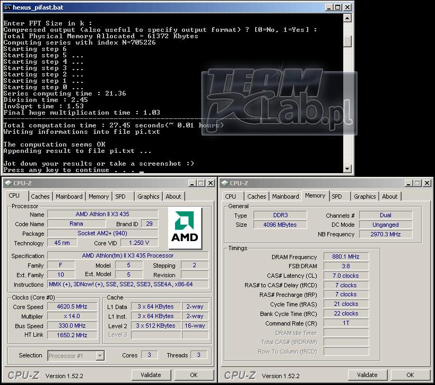The width and height of the screenshot is (435, 385).
Task: Click Validate in left CPU-Z window
Action: 151,375
